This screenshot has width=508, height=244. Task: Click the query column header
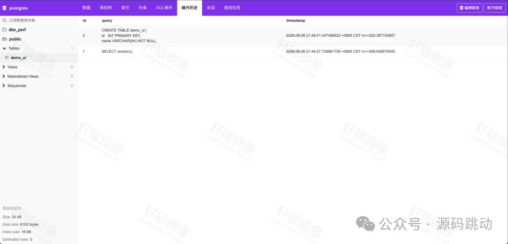(x=107, y=20)
